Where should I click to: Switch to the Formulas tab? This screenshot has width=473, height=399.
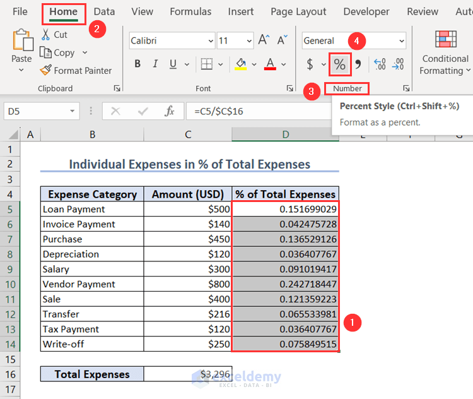(x=190, y=11)
